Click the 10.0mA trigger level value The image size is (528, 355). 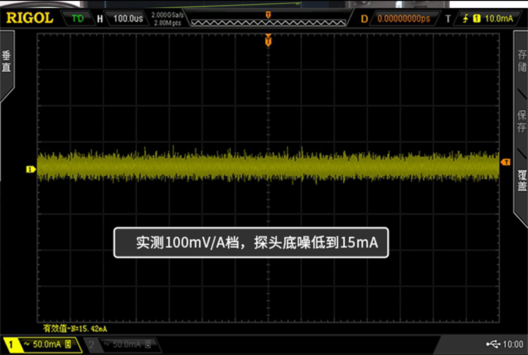pyautogui.click(x=499, y=19)
